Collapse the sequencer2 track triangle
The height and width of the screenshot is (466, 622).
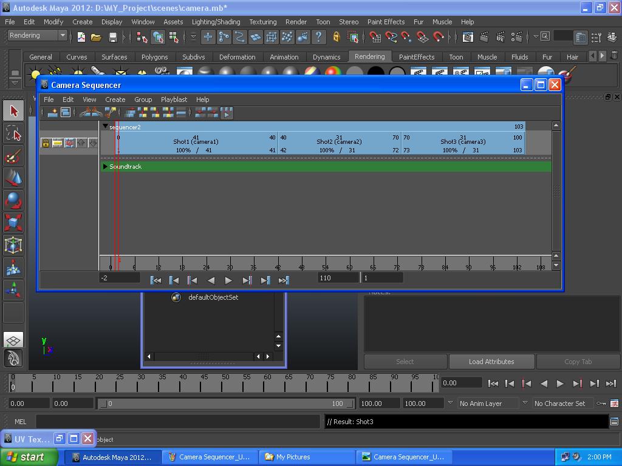tap(105, 126)
